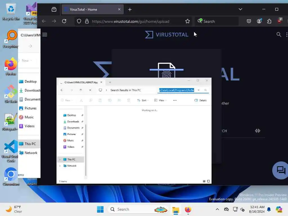288x216 pixels.
Task: Close the C:\Users\VM6.COLLABNET tab
Action: (x=101, y=82)
